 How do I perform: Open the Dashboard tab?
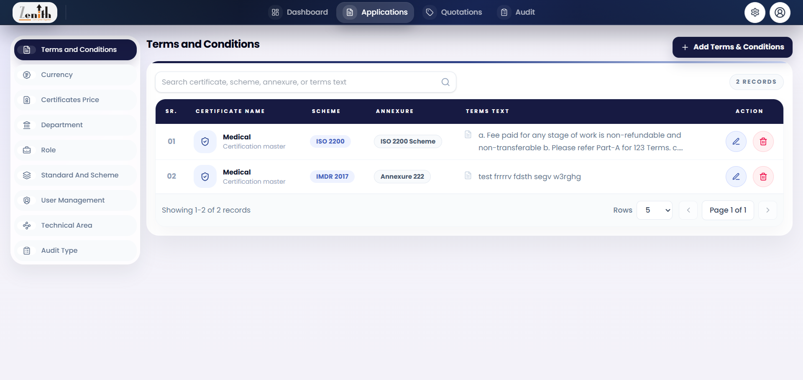point(298,13)
